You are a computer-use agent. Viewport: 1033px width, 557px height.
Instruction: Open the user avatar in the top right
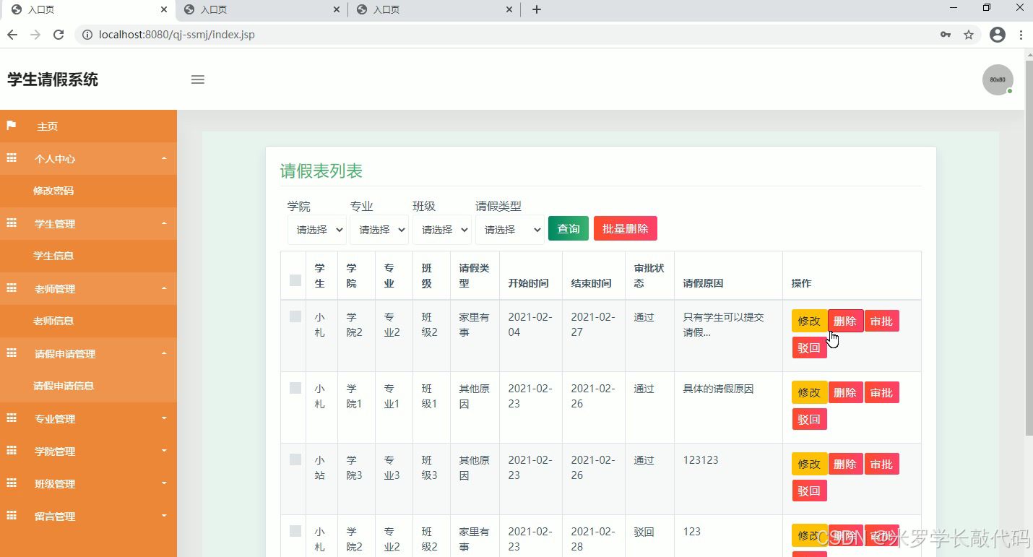[x=997, y=79]
